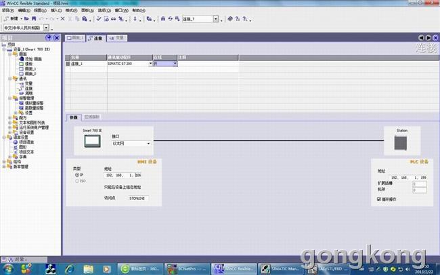Click the New (新建) project button
Image resolution: width=440 pixels, height=275 pixels.
pyautogui.click(x=12, y=19)
